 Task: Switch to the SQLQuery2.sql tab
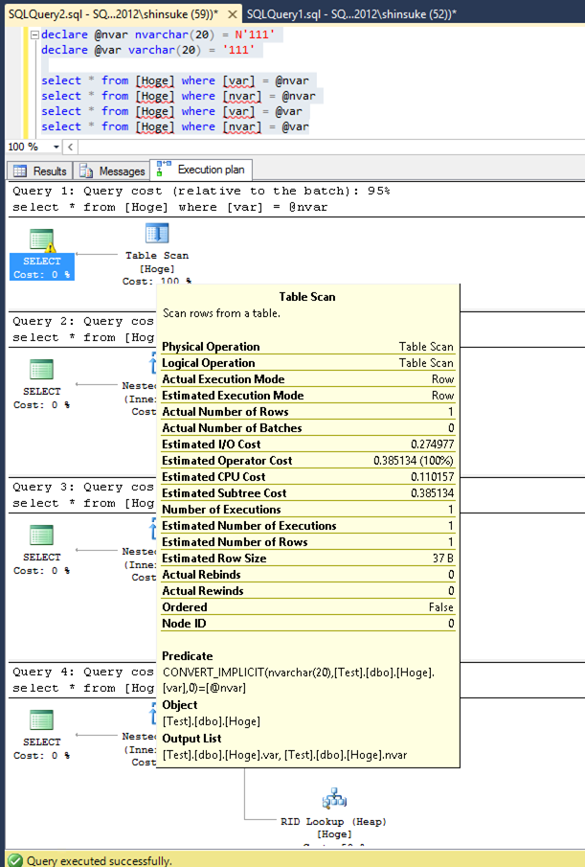[113, 13]
